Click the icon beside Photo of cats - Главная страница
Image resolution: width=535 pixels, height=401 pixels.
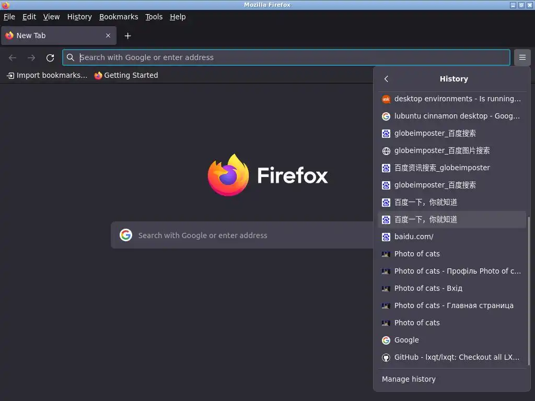[386, 305]
